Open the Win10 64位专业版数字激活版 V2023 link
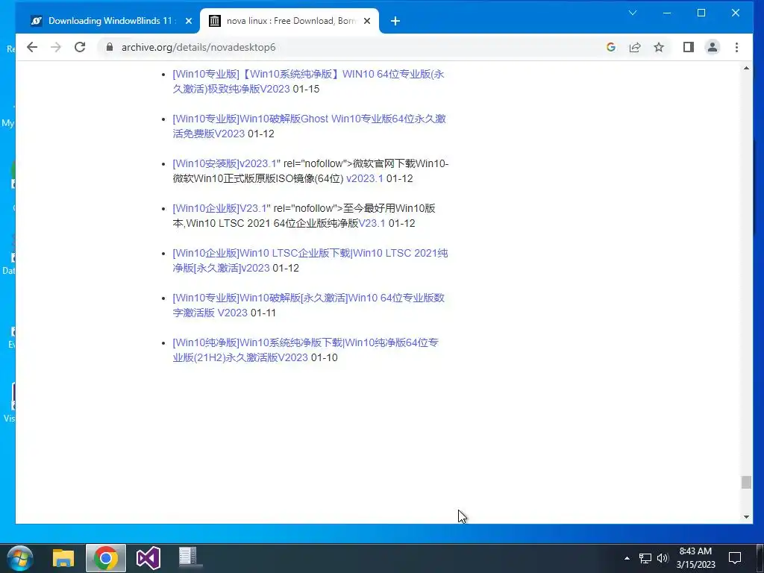This screenshot has height=573, width=764. [x=308, y=305]
